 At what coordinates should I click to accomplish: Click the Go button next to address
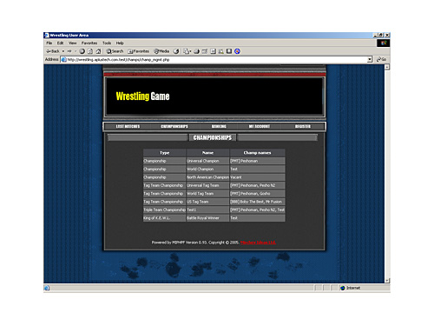381,59
